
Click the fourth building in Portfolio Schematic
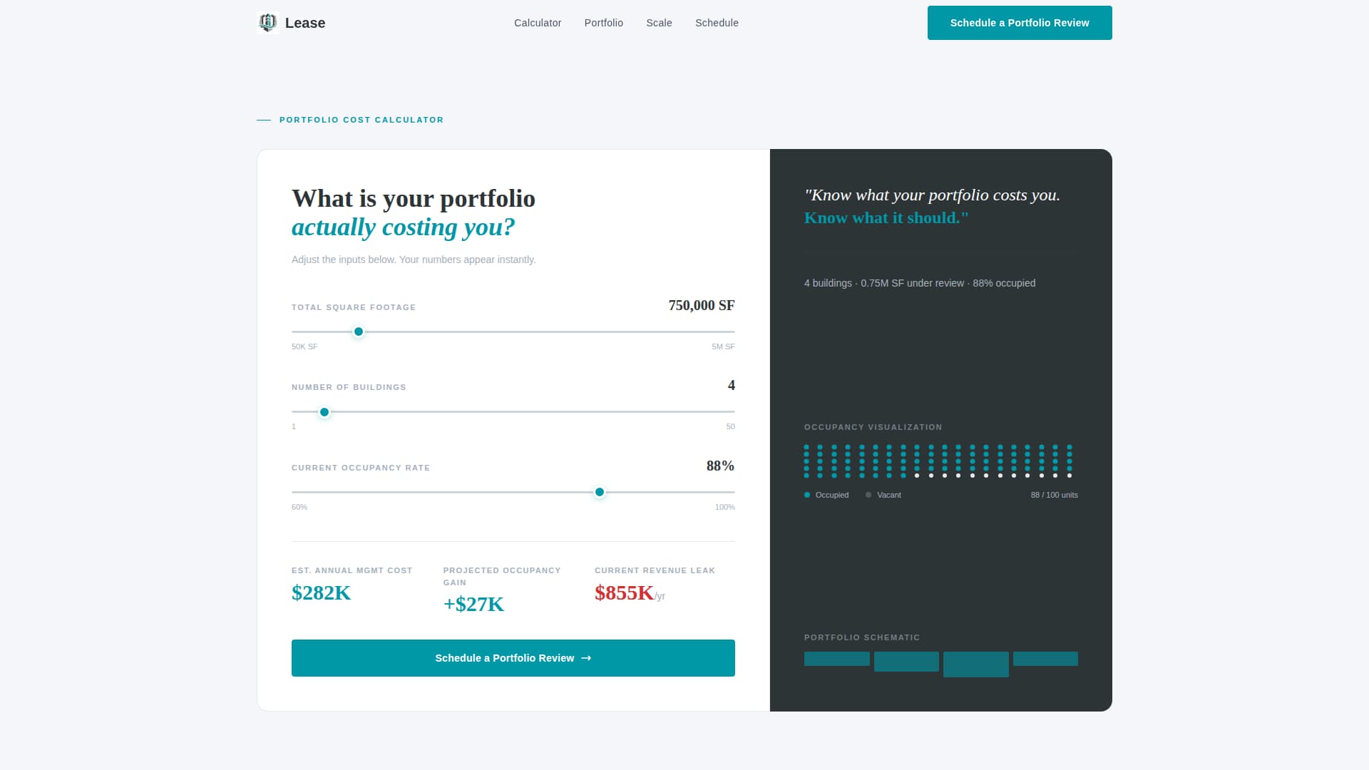pos(1045,658)
